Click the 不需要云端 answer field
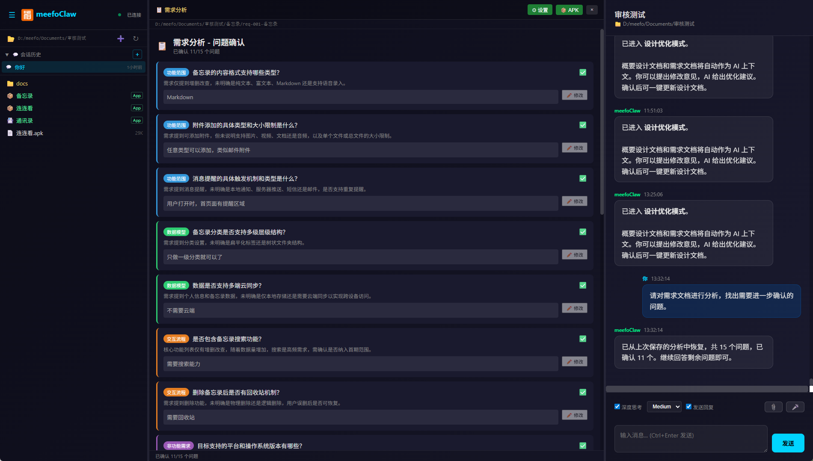The image size is (813, 461). 361,310
